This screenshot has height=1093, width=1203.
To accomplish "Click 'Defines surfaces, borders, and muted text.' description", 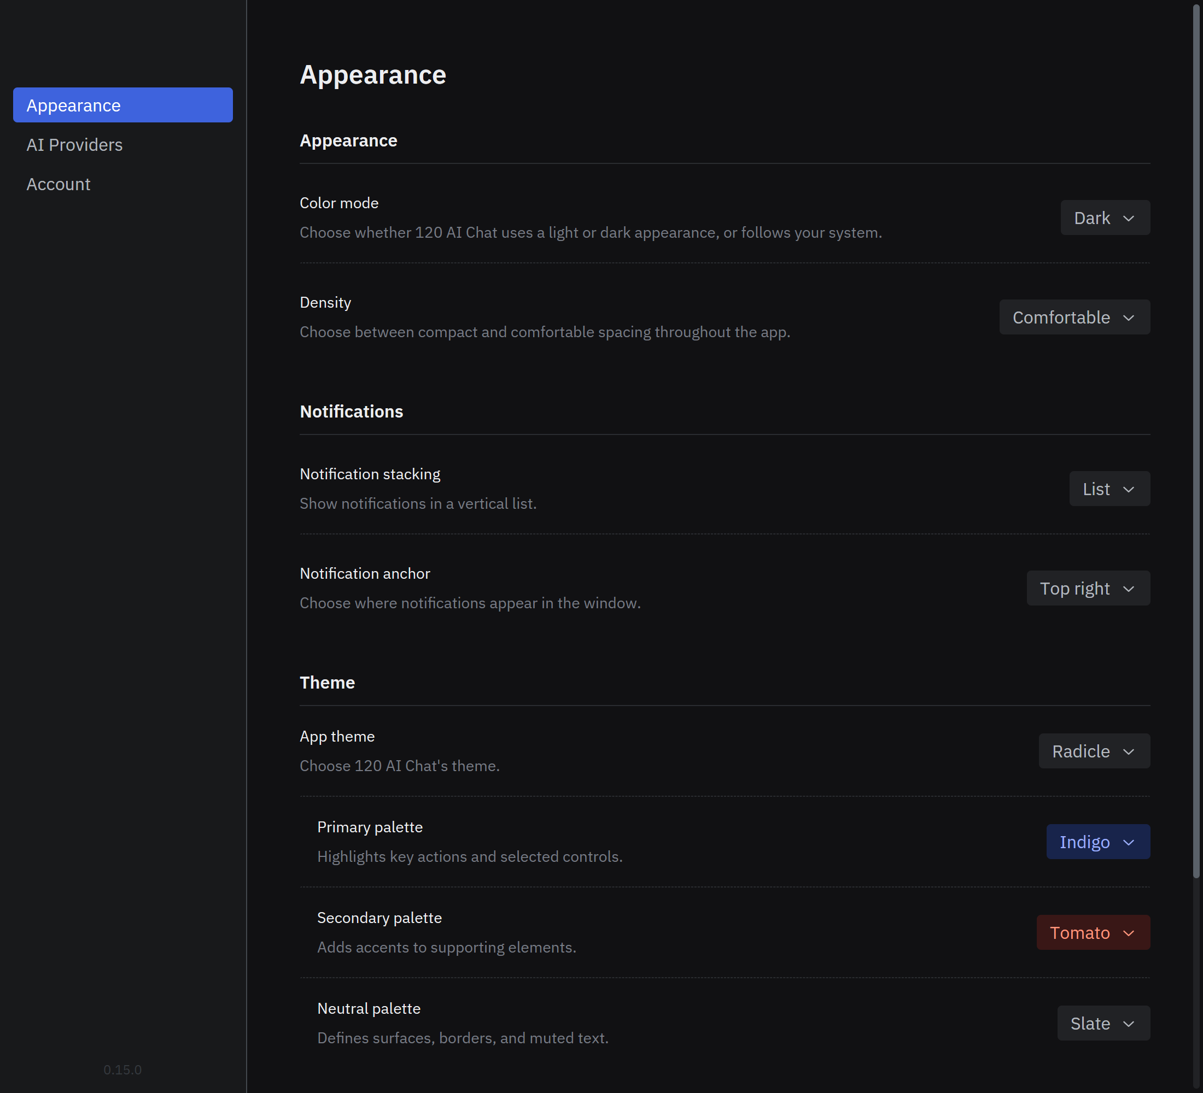I will pos(463,1038).
